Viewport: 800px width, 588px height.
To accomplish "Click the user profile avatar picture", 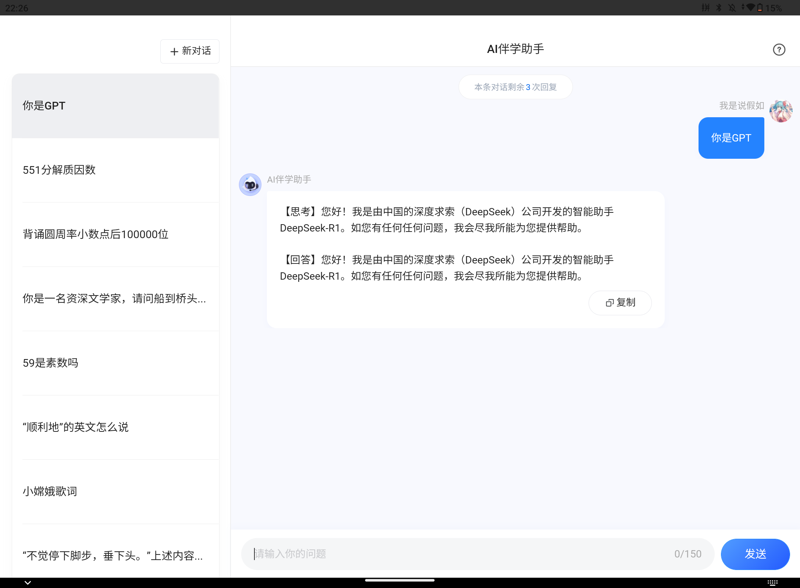I will (x=781, y=111).
